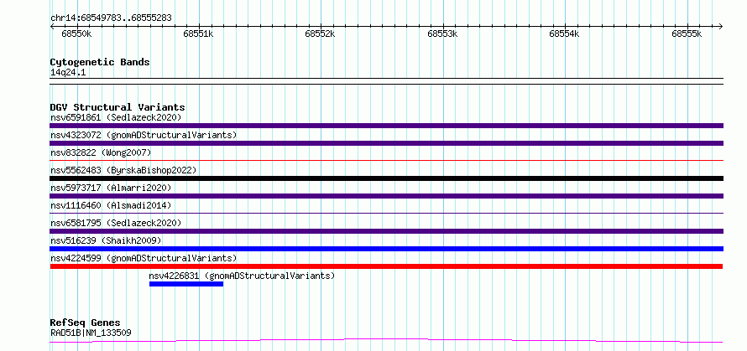747x351 pixels.
Task: Open nsv5562483 (ByrskaBishop2022) label
Action: 123,170
